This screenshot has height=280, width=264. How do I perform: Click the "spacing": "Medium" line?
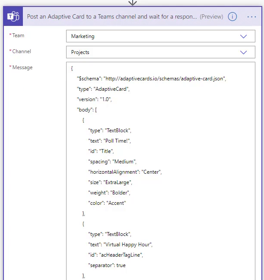[112, 162]
